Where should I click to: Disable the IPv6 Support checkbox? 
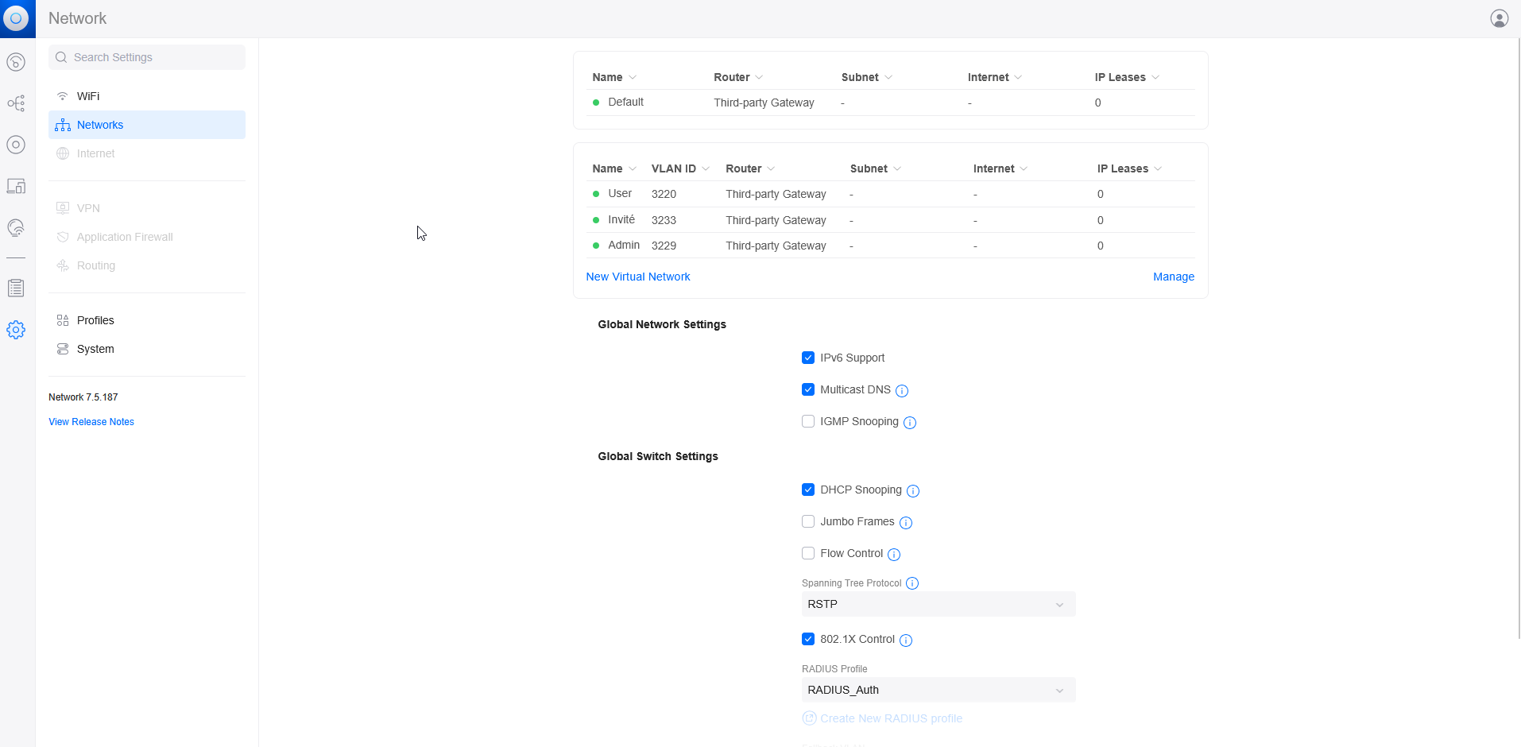pyautogui.click(x=808, y=358)
